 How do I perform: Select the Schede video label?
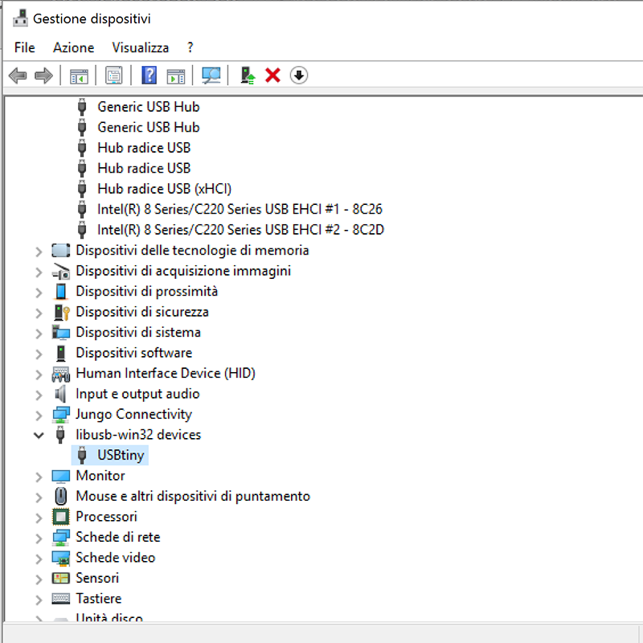(116, 558)
